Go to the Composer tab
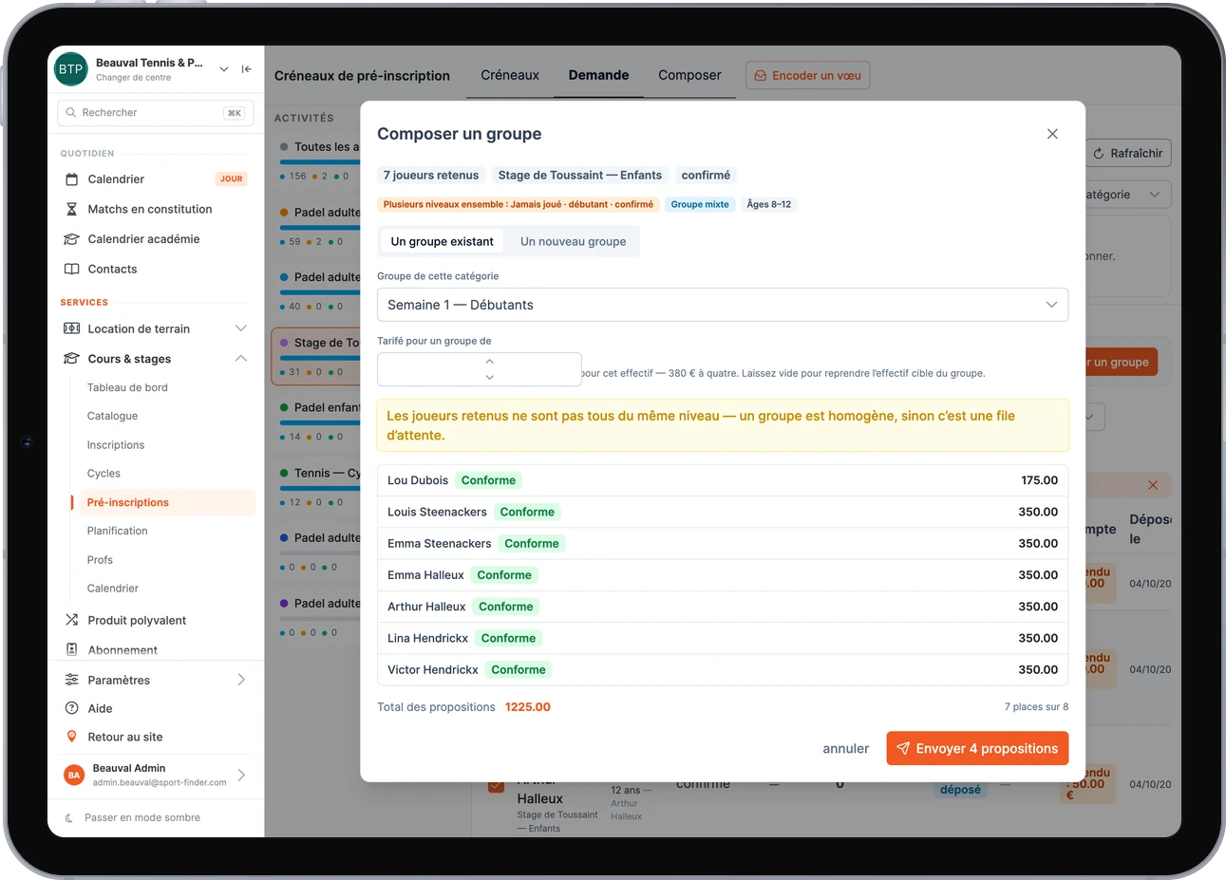 tap(689, 75)
